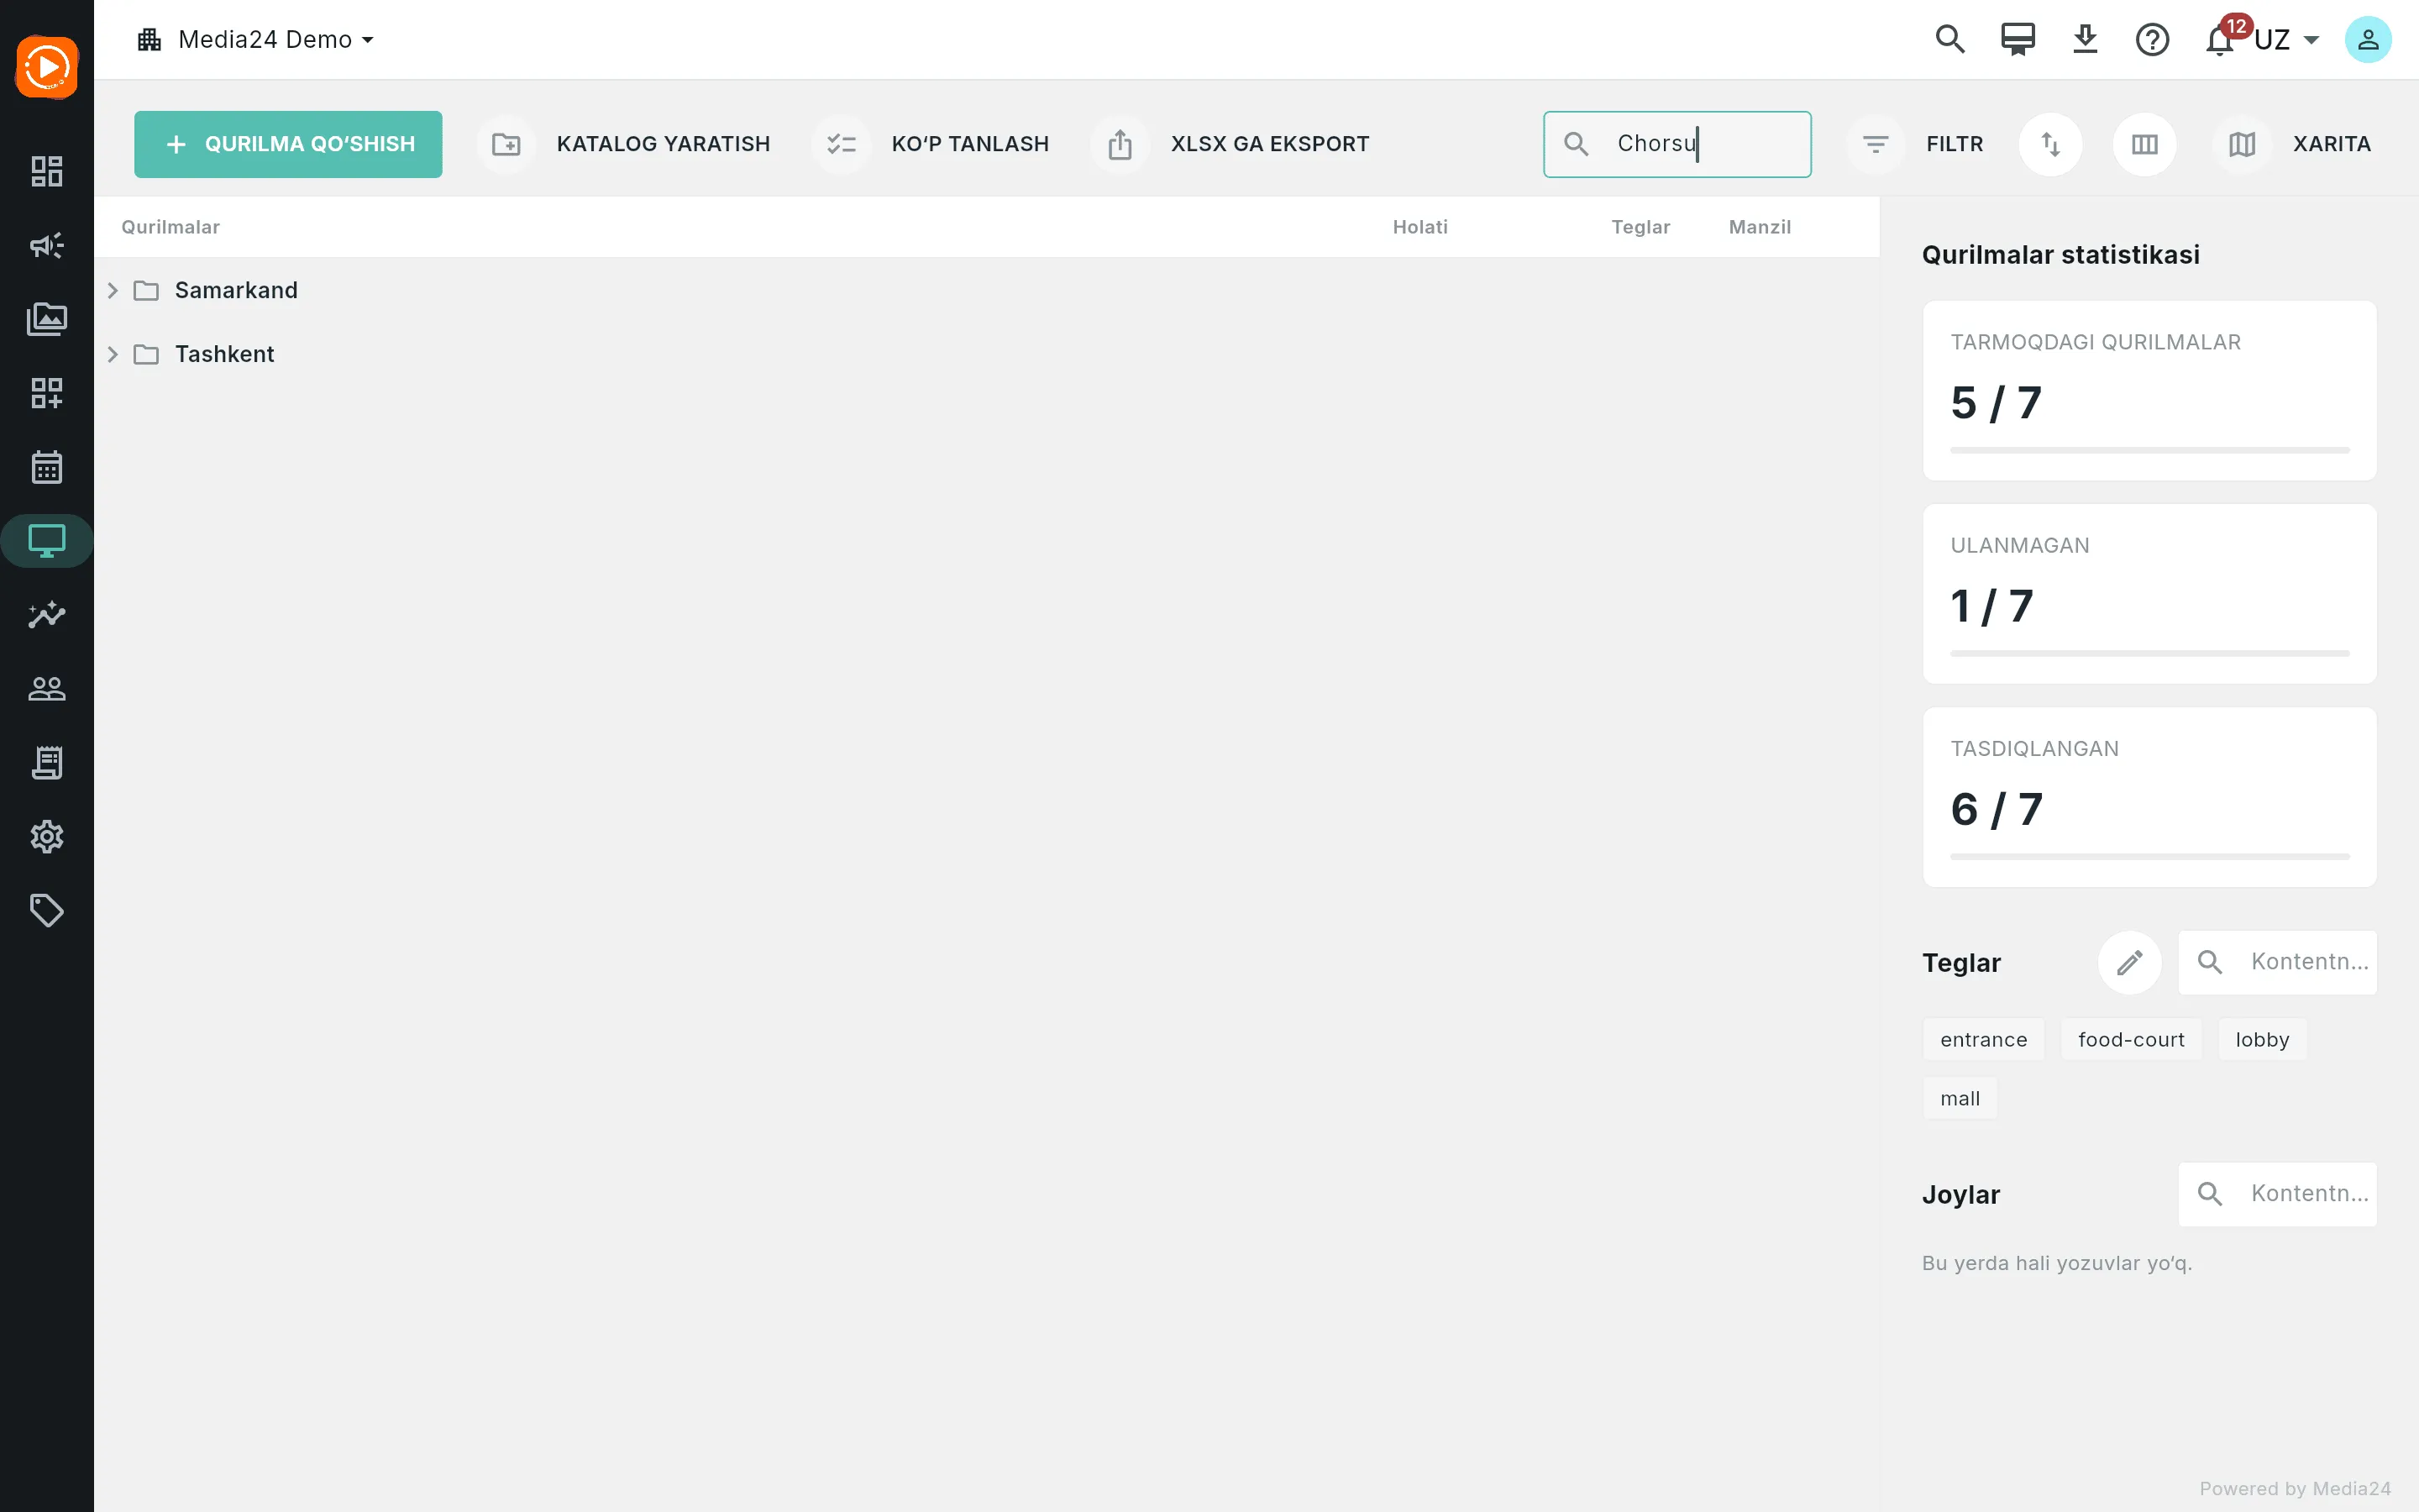Open the reports receipt sidebar icon
Viewport: 2419px width, 1512px height.
pyautogui.click(x=47, y=763)
